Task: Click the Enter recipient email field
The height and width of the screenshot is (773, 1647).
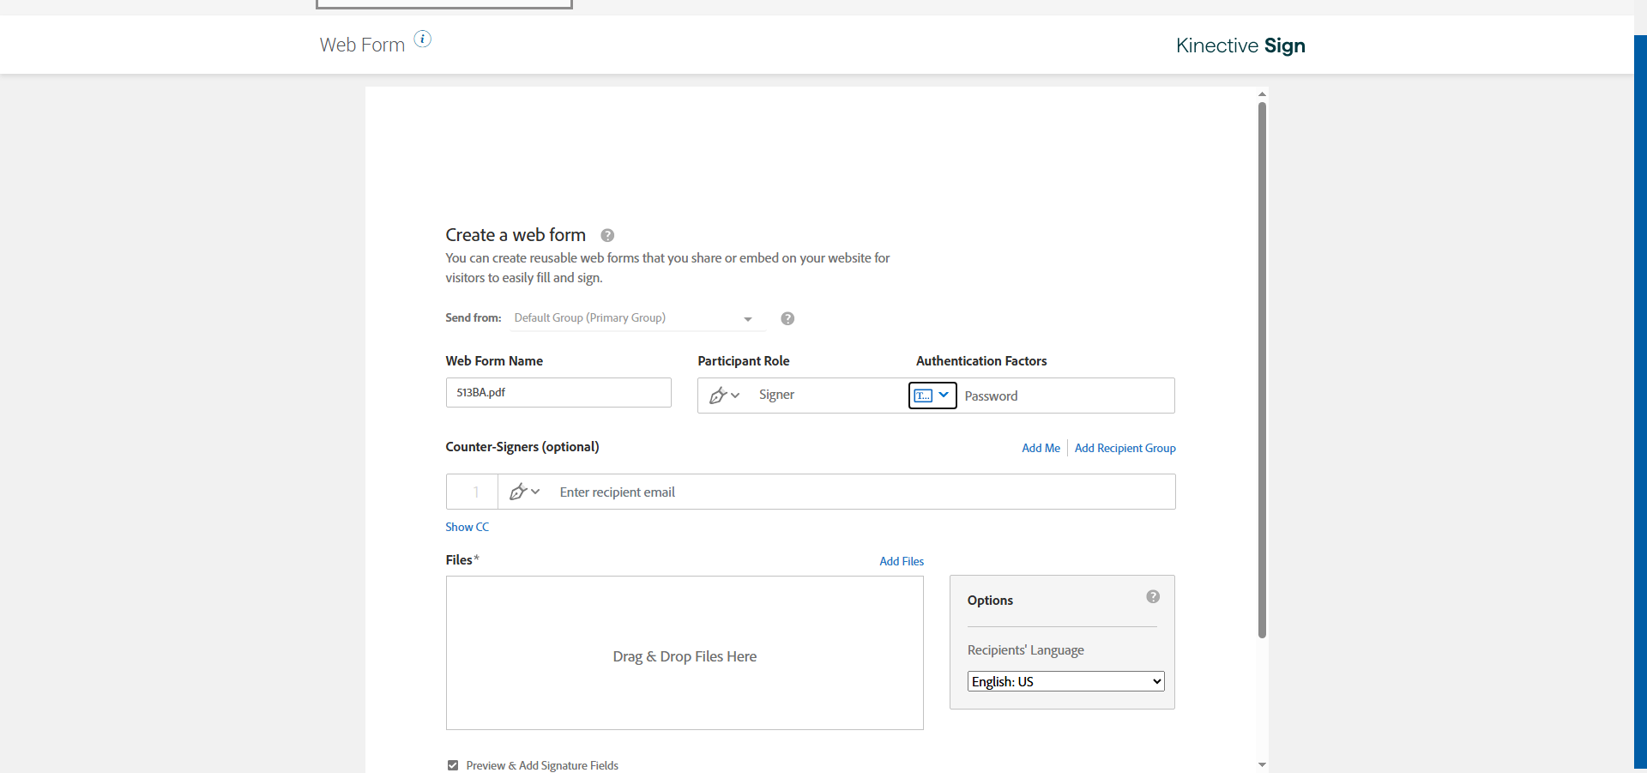Action: [858, 492]
